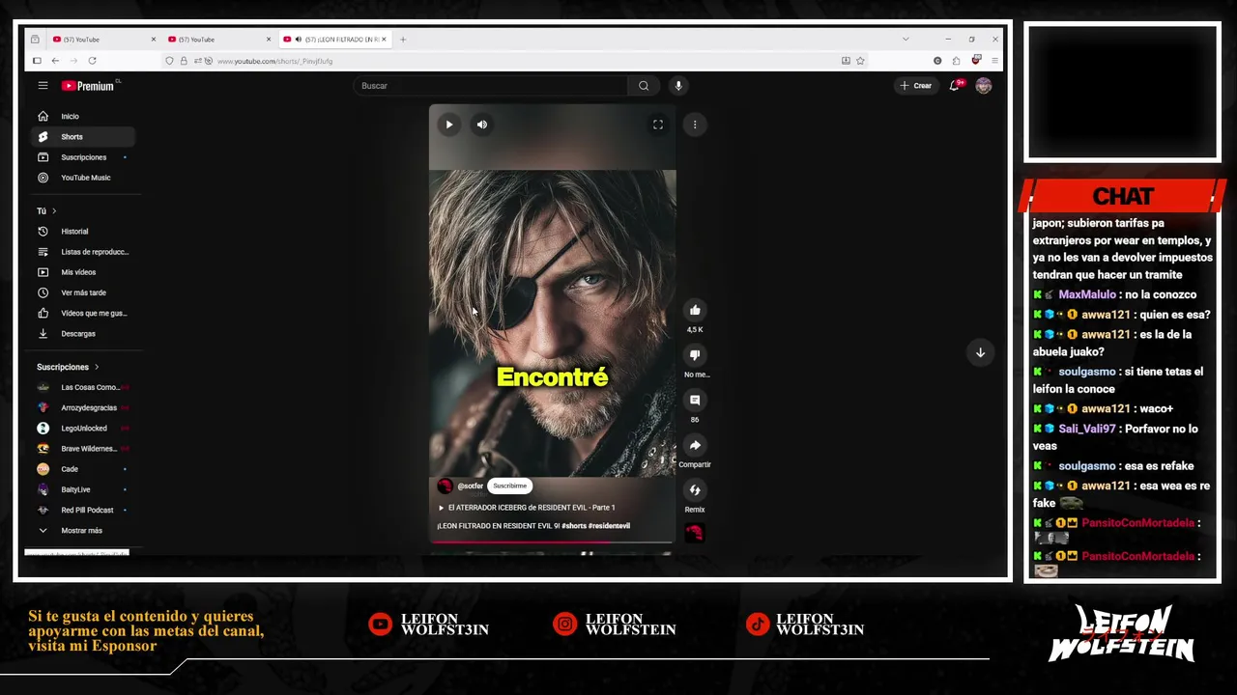Go forward with the browser forward arrow
Viewport: 1237px width, 695px height.
click(x=73, y=61)
